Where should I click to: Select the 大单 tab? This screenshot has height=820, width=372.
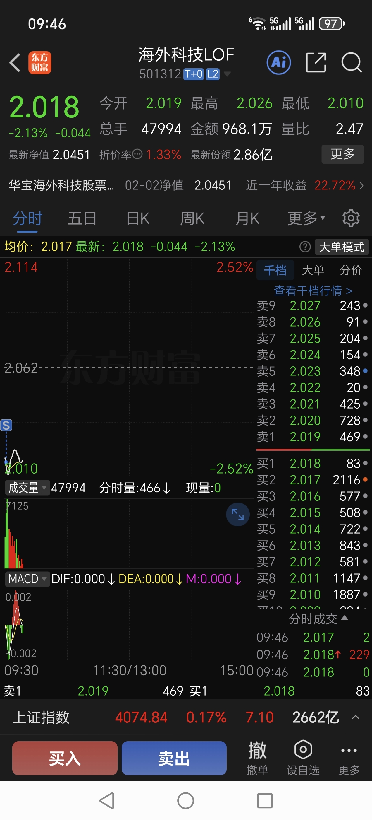click(313, 270)
